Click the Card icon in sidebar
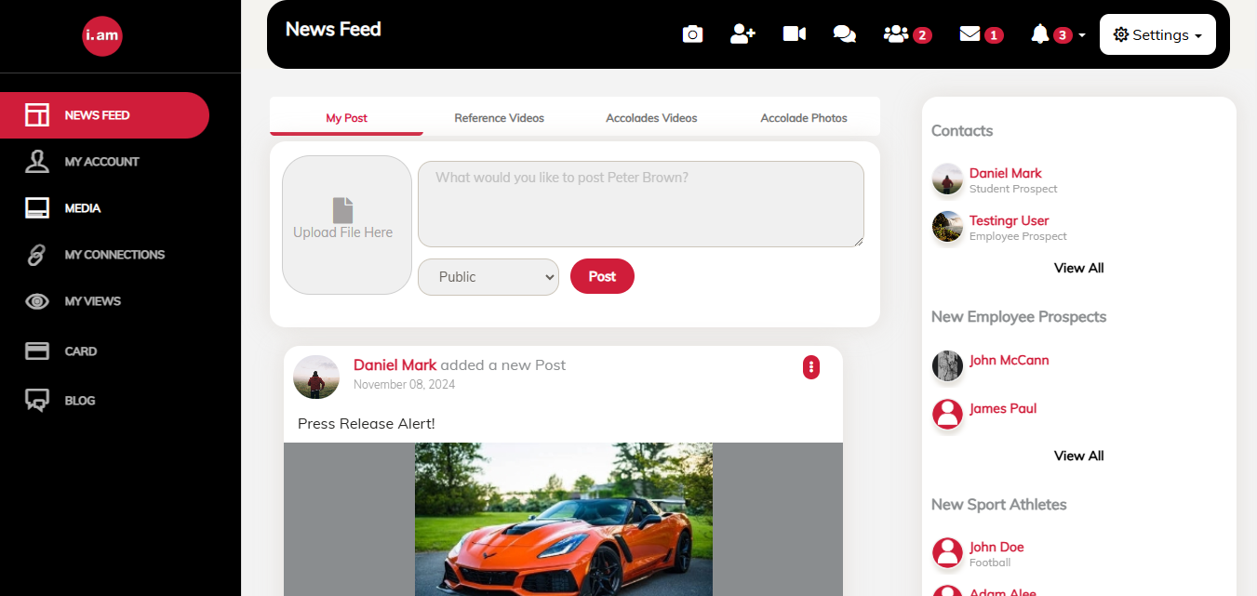This screenshot has width=1257, height=596. click(37, 351)
